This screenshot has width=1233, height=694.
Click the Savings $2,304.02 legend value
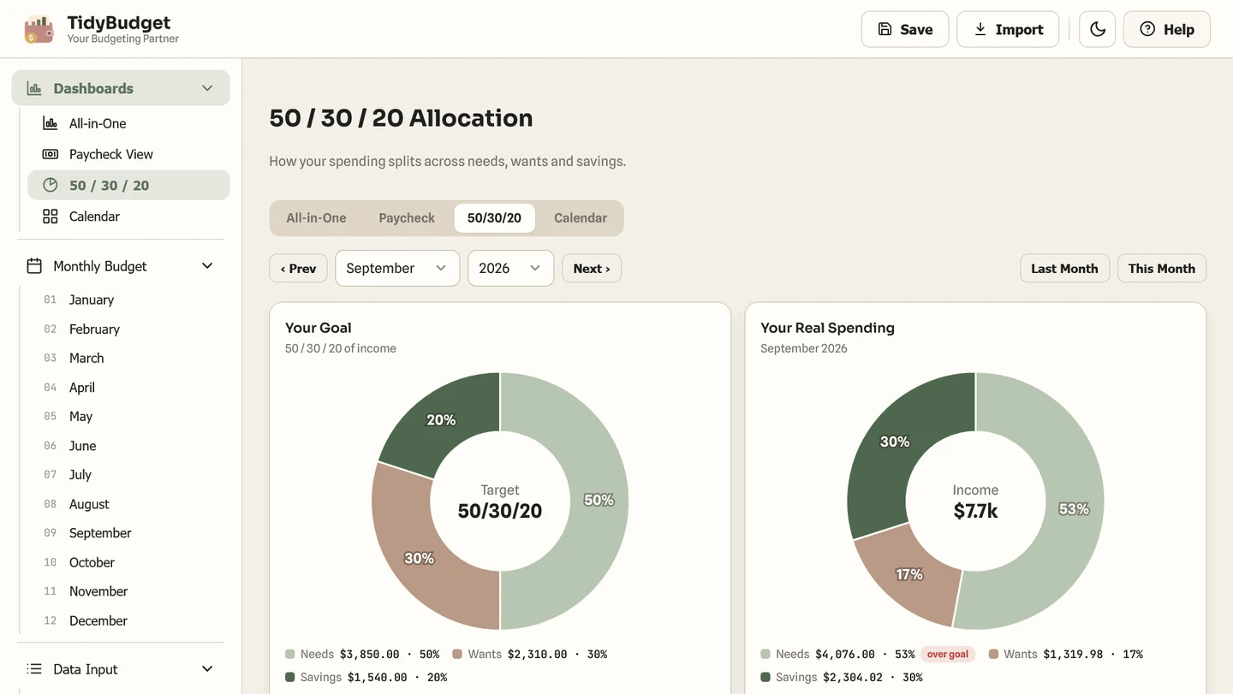point(853,677)
